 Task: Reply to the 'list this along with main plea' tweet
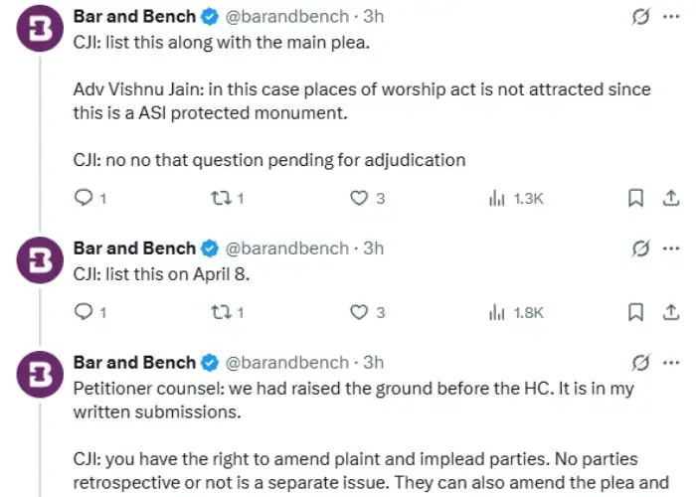(x=90, y=198)
